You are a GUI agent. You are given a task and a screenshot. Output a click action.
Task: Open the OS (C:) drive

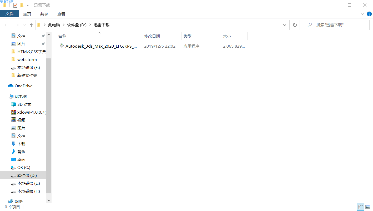pos(24,167)
